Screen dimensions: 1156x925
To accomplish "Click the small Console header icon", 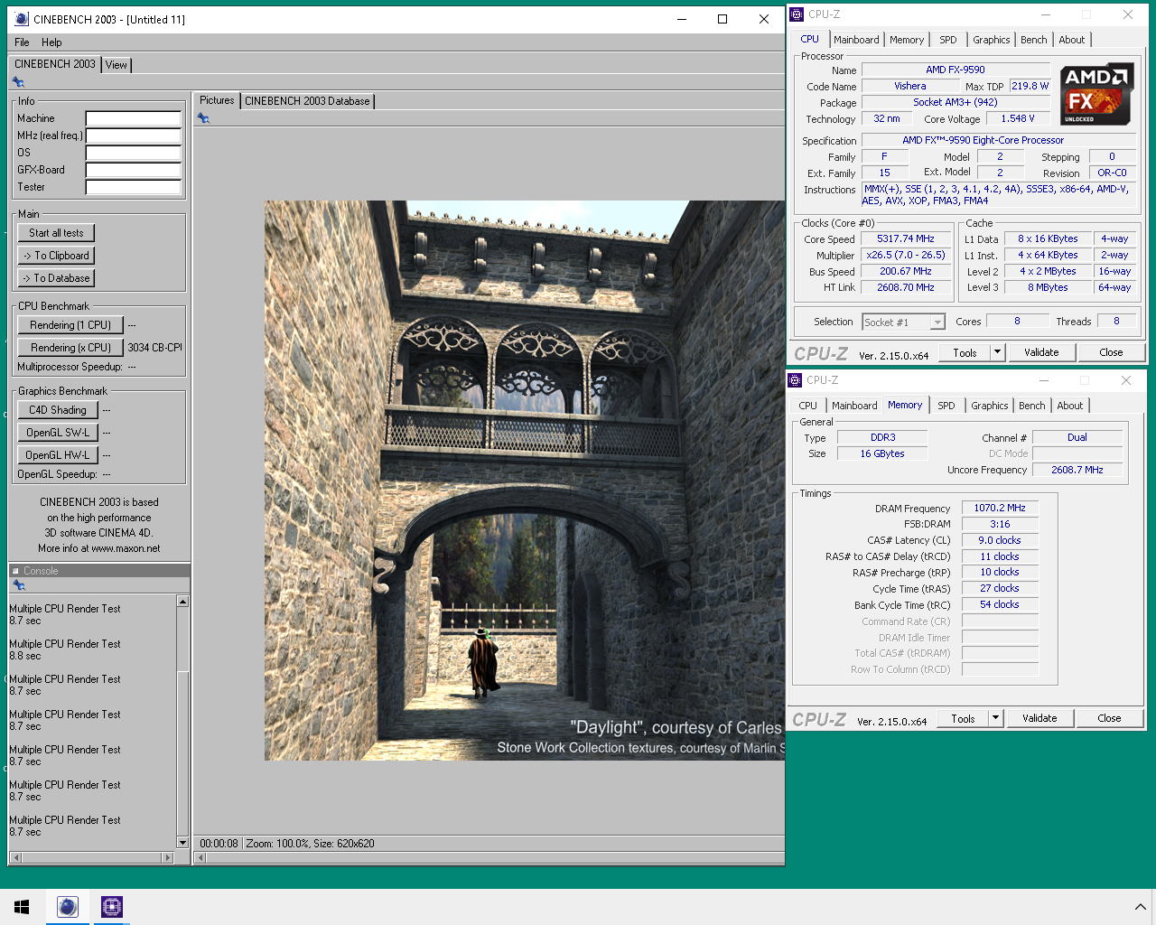I will pyautogui.click(x=15, y=571).
